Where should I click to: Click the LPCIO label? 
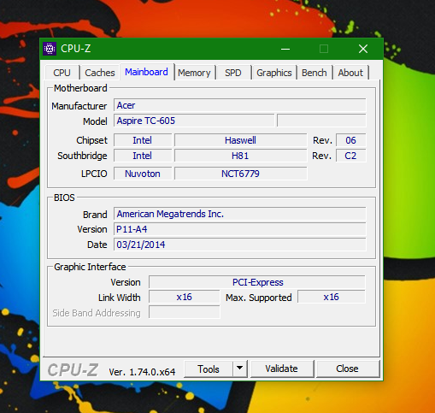tap(94, 174)
